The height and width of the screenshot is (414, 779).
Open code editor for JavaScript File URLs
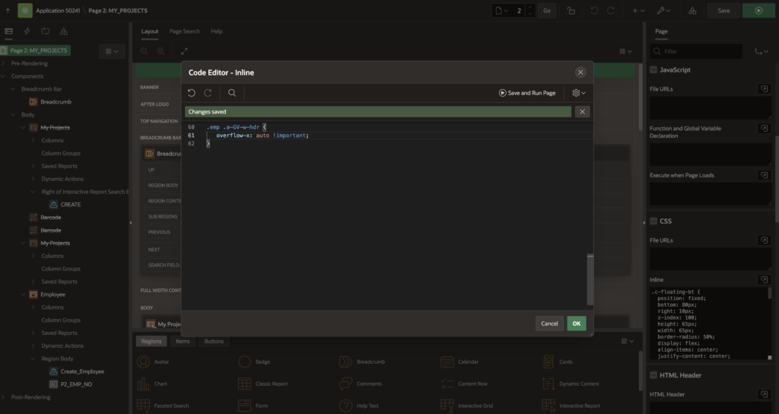click(763, 89)
